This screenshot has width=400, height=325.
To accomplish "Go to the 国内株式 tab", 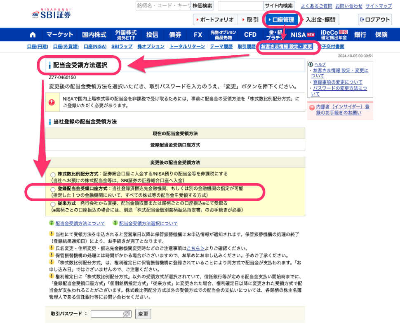I will (x=94, y=35).
